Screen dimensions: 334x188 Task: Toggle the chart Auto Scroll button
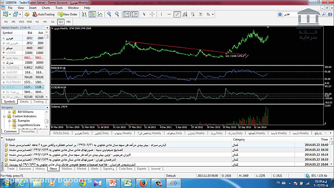(127, 14)
